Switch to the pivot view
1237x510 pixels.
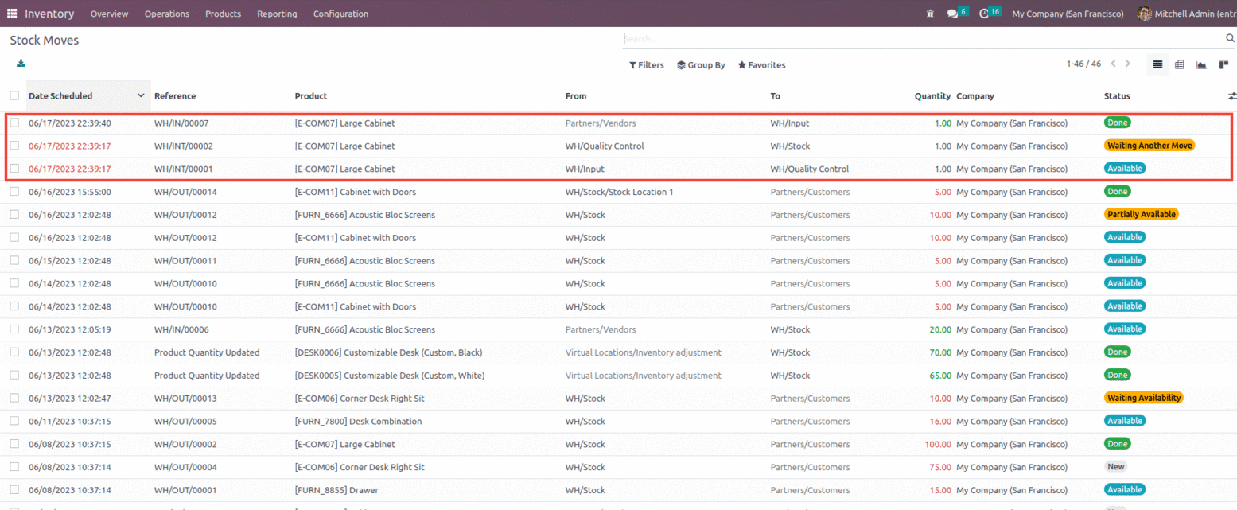[x=1179, y=64]
